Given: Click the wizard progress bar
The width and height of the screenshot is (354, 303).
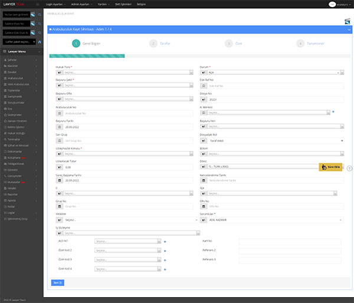Looking at the screenshot, I should pyautogui.click(x=199, y=56).
